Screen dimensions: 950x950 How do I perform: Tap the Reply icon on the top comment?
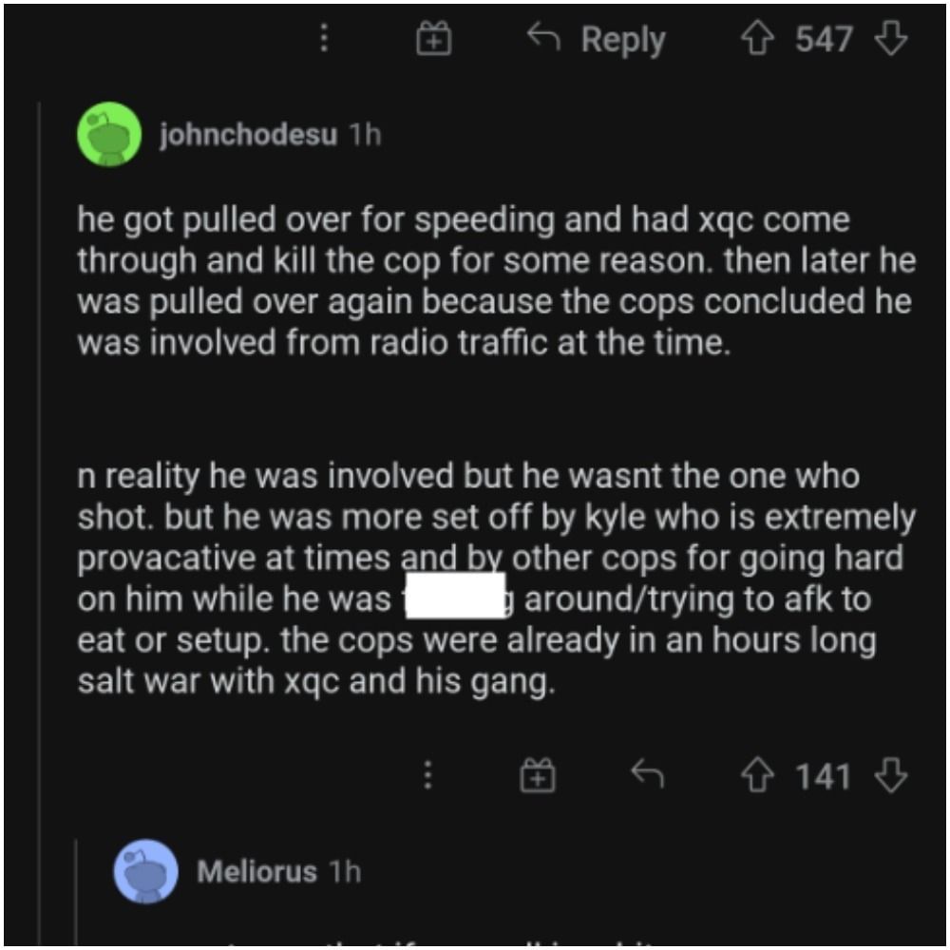pos(544,39)
